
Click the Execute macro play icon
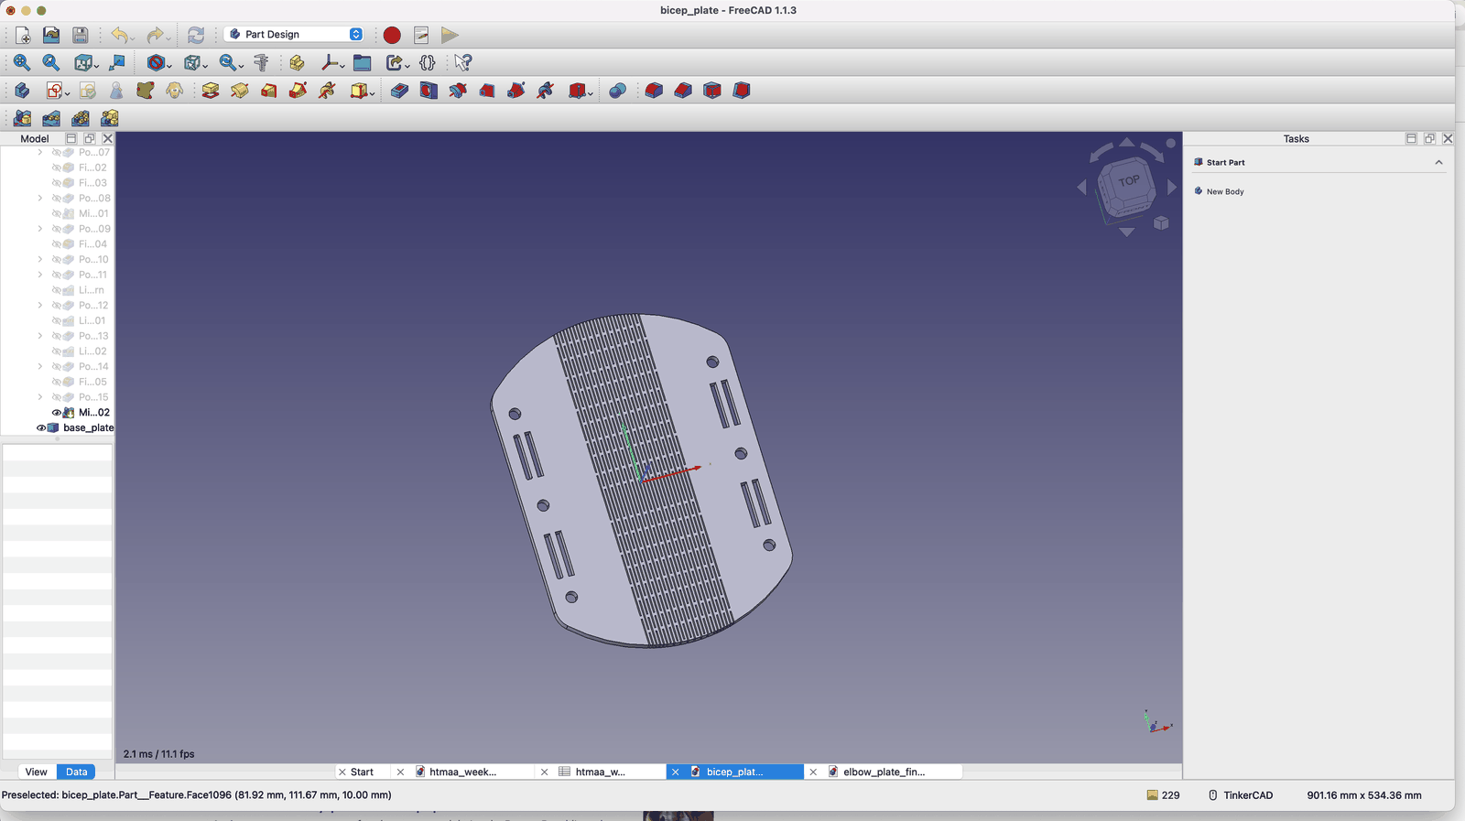click(450, 35)
